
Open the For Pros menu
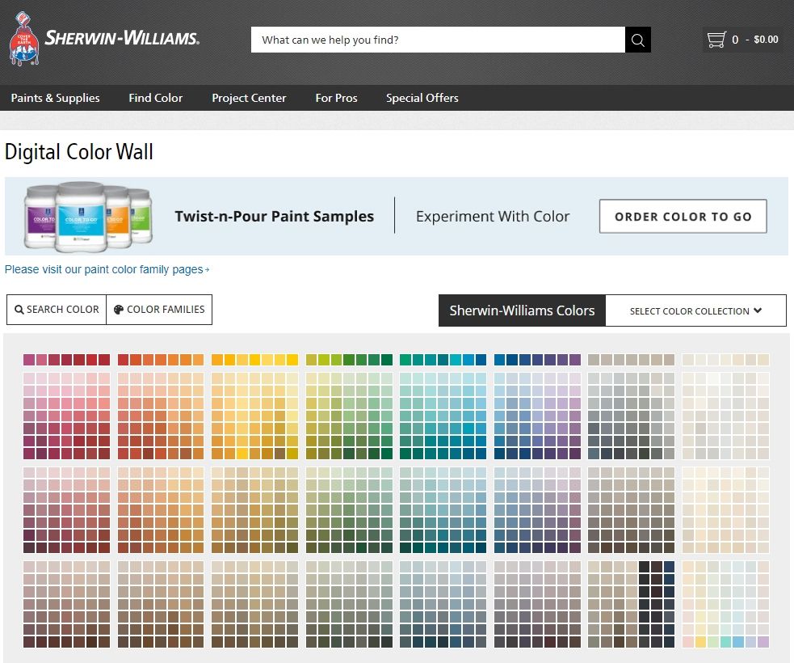click(336, 98)
